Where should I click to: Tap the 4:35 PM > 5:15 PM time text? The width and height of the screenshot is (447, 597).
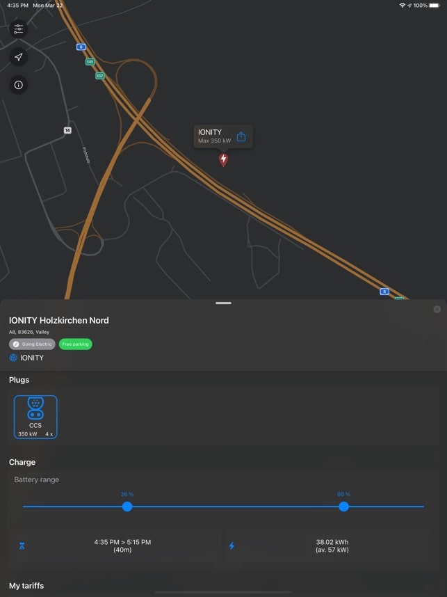(122, 542)
